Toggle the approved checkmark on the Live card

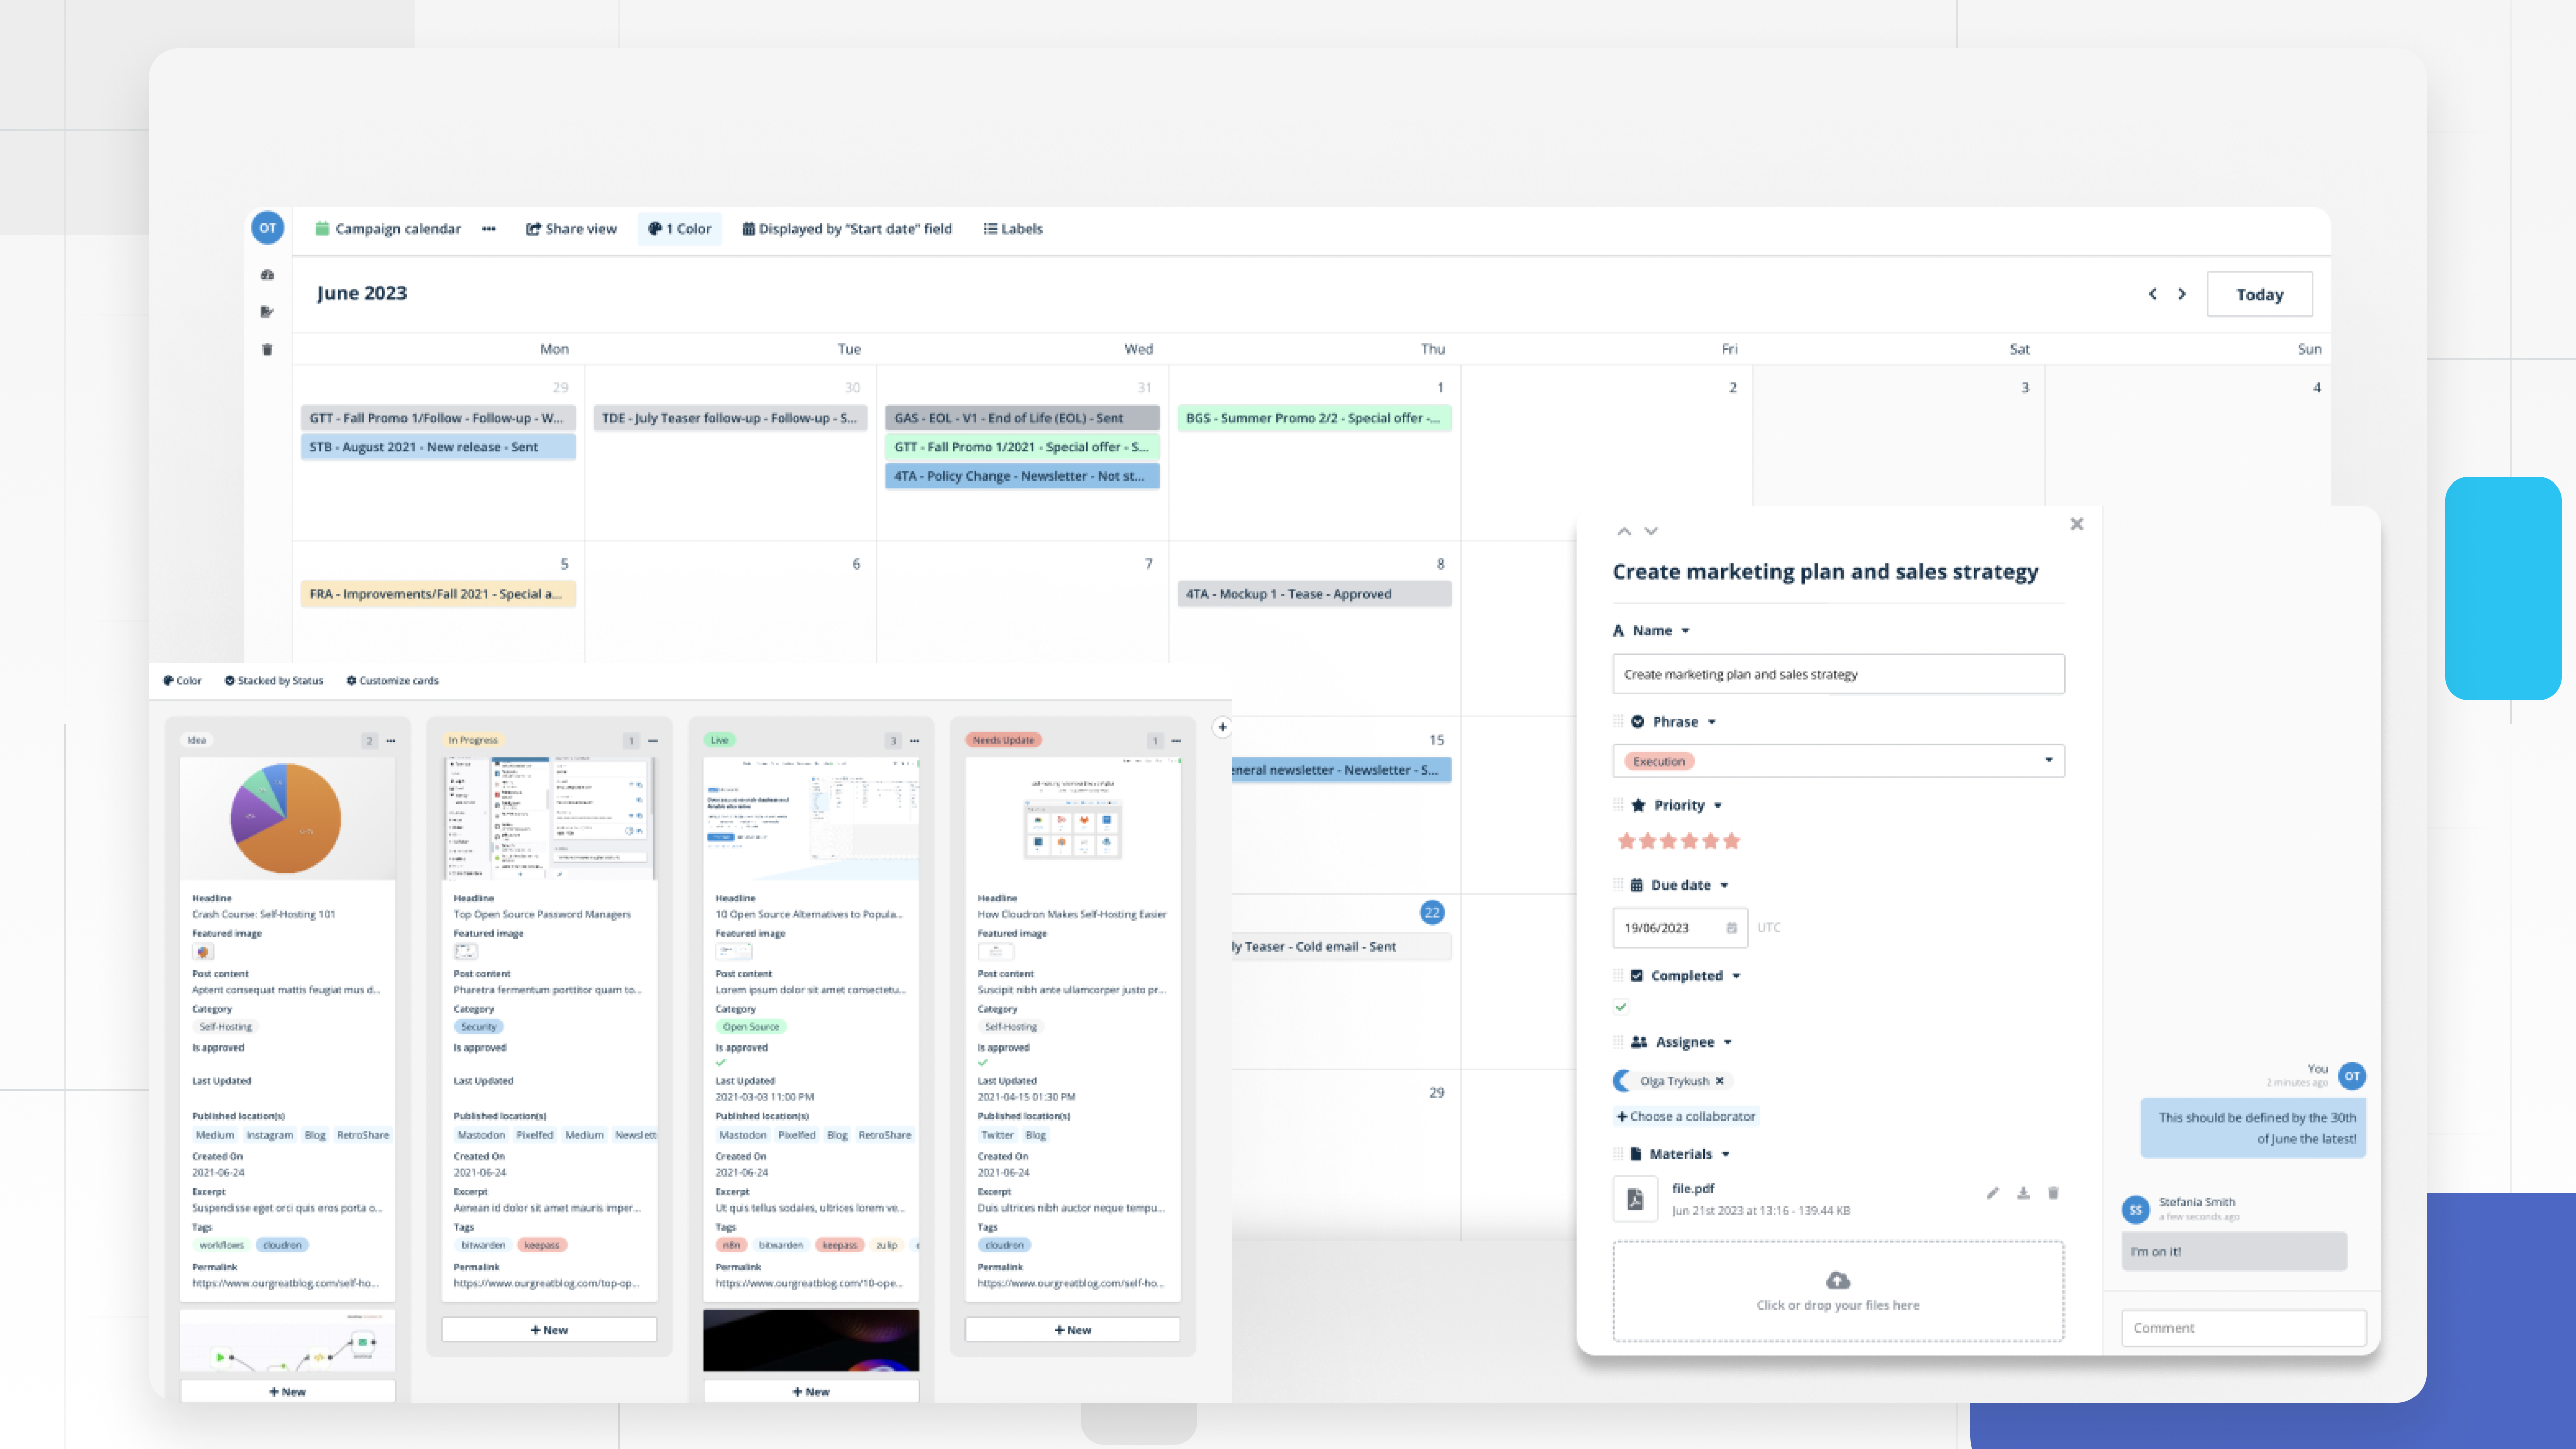tap(720, 1062)
